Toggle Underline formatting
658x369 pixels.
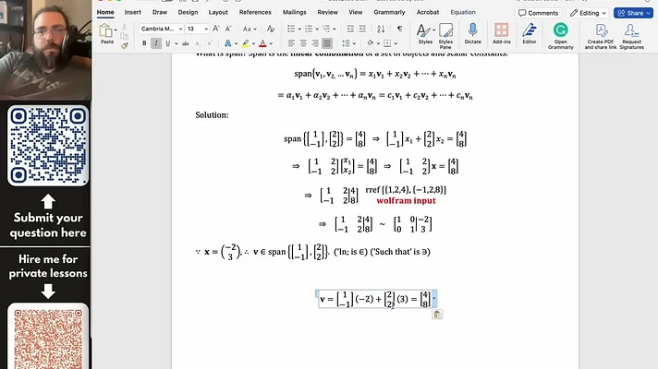pos(168,43)
